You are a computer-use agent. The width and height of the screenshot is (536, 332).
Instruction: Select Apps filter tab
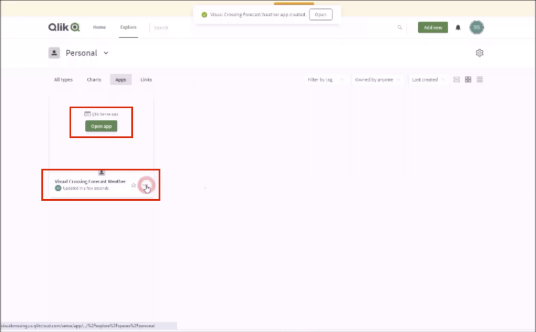tap(121, 79)
